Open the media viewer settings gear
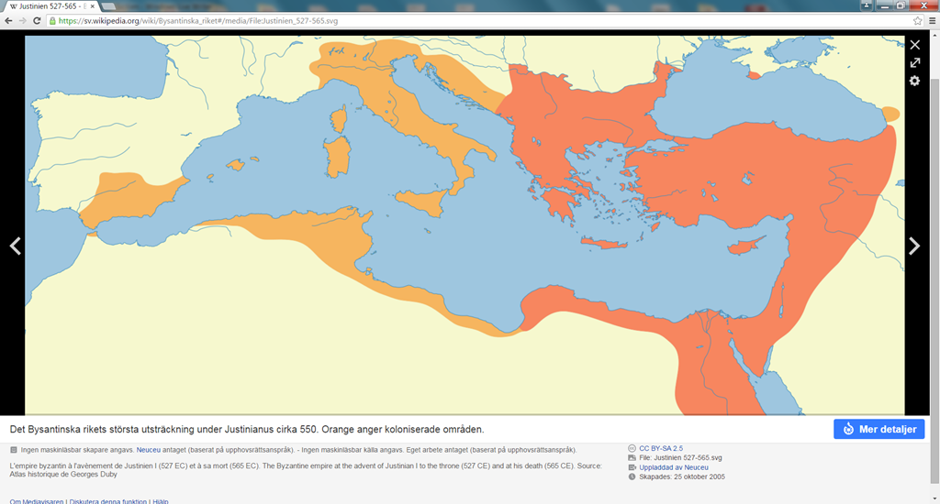The image size is (940, 504). (x=914, y=81)
